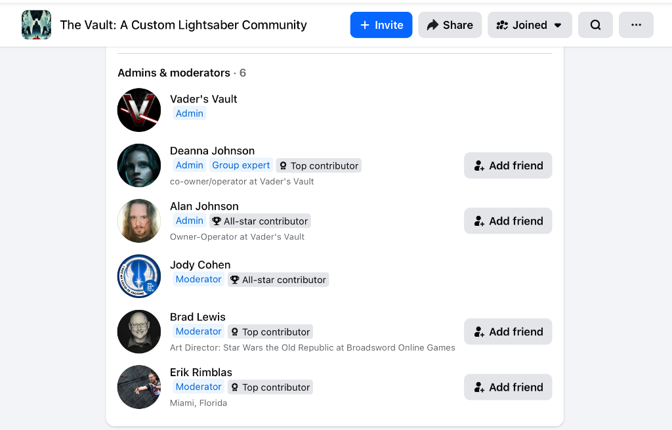Click the search magnifier icon button
The image size is (672, 430).
(595, 25)
